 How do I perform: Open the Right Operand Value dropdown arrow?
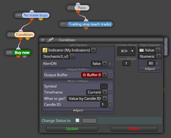pos(158,50)
